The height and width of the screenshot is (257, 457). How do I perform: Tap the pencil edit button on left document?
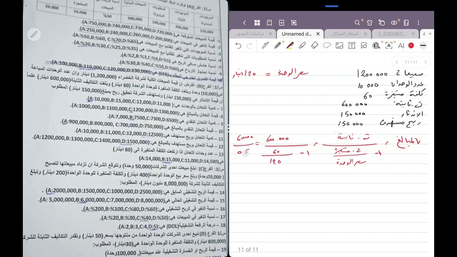(x=34, y=34)
